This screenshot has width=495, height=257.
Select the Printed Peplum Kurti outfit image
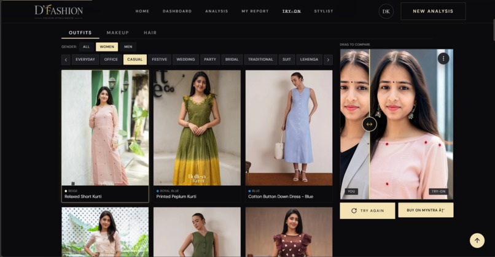point(197,128)
